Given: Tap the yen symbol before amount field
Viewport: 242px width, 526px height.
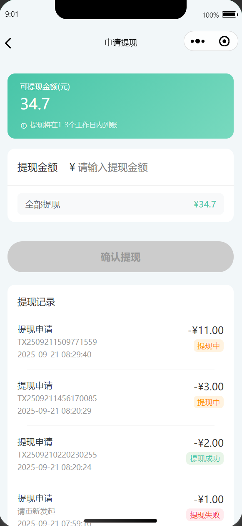Looking at the screenshot, I should (x=72, y=167).
